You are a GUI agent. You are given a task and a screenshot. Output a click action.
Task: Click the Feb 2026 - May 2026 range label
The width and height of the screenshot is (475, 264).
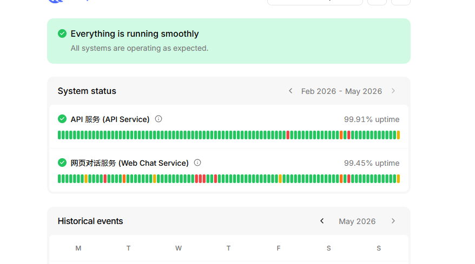[341, 91]
